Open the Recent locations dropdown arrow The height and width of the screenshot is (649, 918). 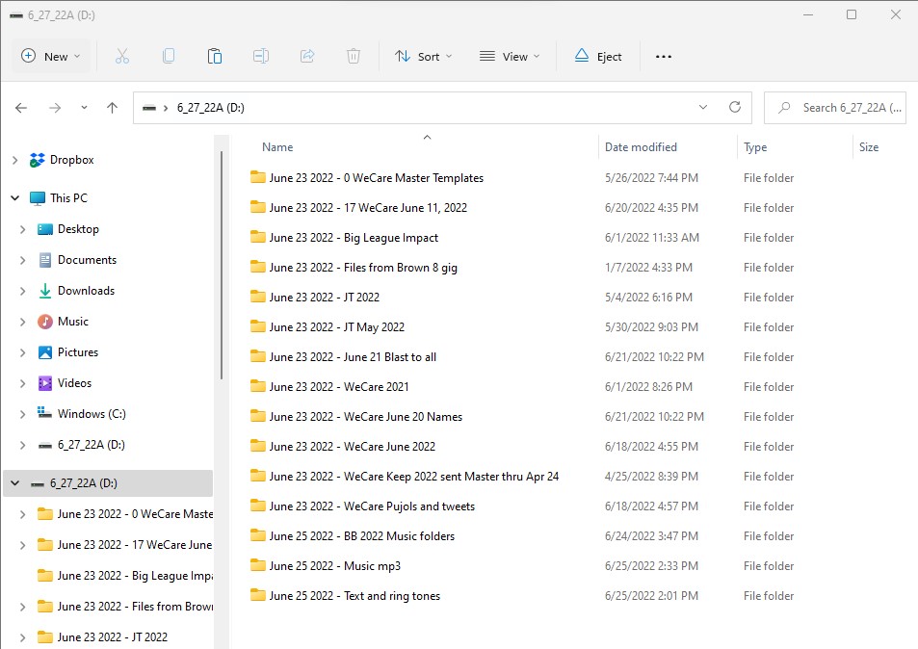pyautogui.click(x=85, y=108)
